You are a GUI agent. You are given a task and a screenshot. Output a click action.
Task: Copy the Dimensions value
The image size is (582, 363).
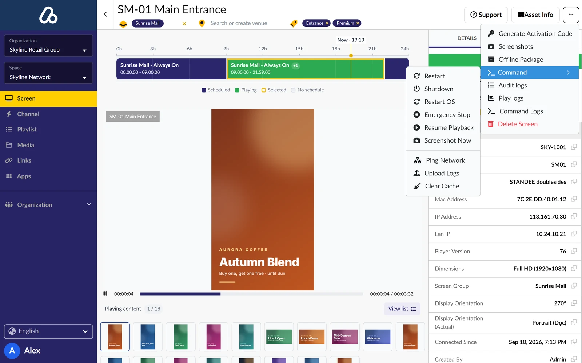click(574, 268)
